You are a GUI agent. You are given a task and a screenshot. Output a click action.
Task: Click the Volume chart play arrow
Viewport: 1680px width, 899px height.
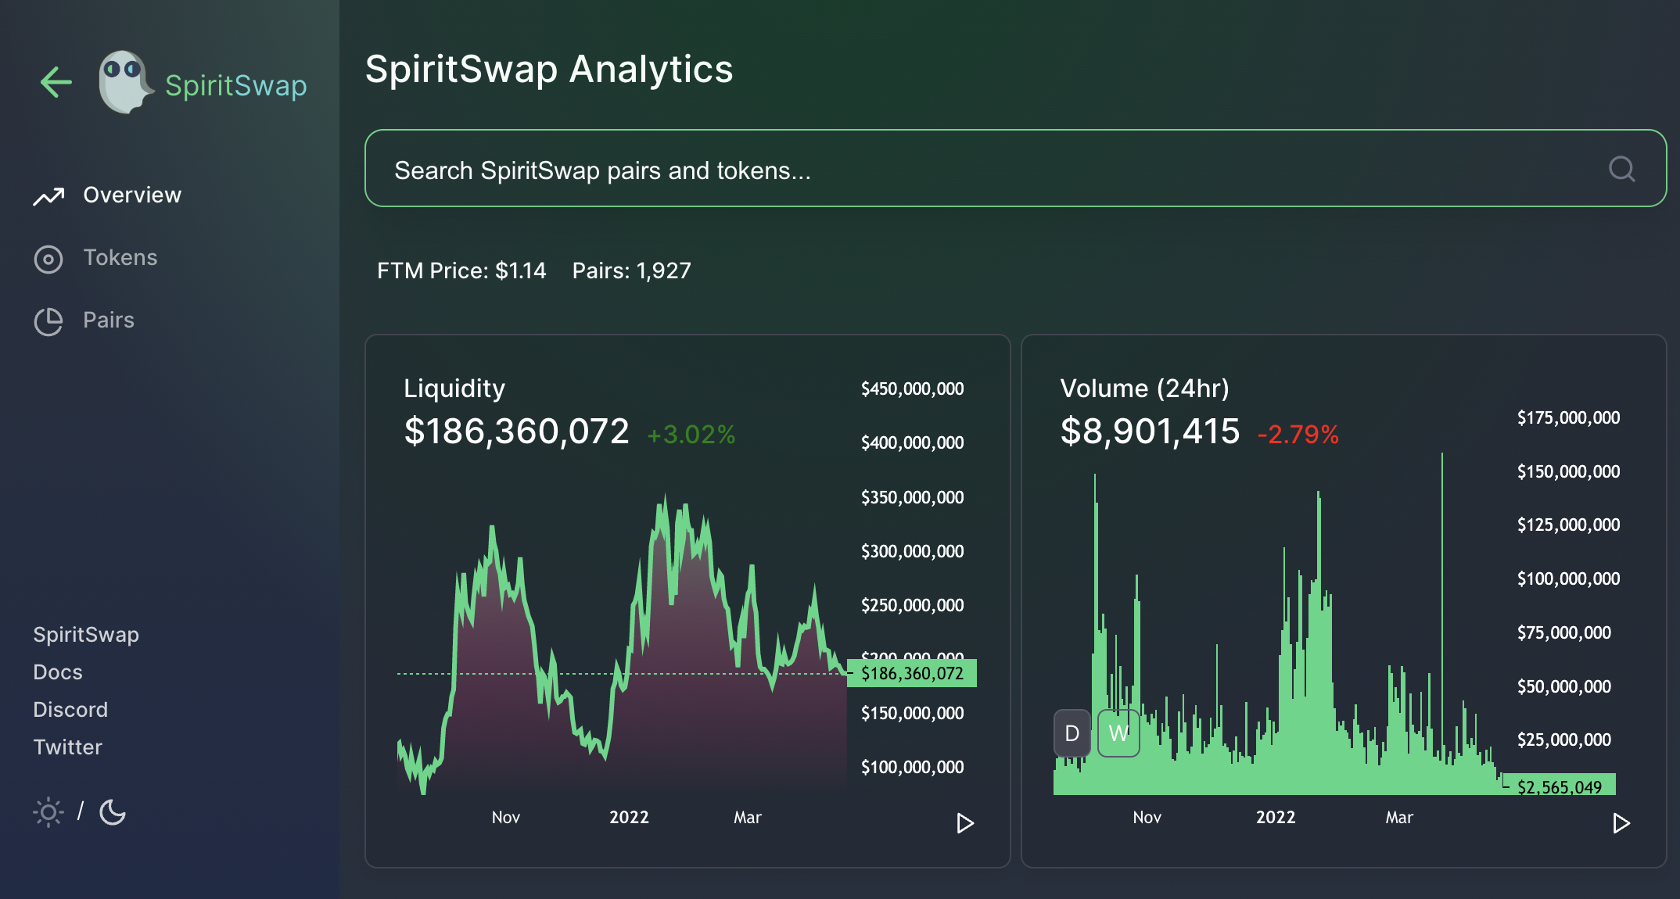[x=1621, y=823]
